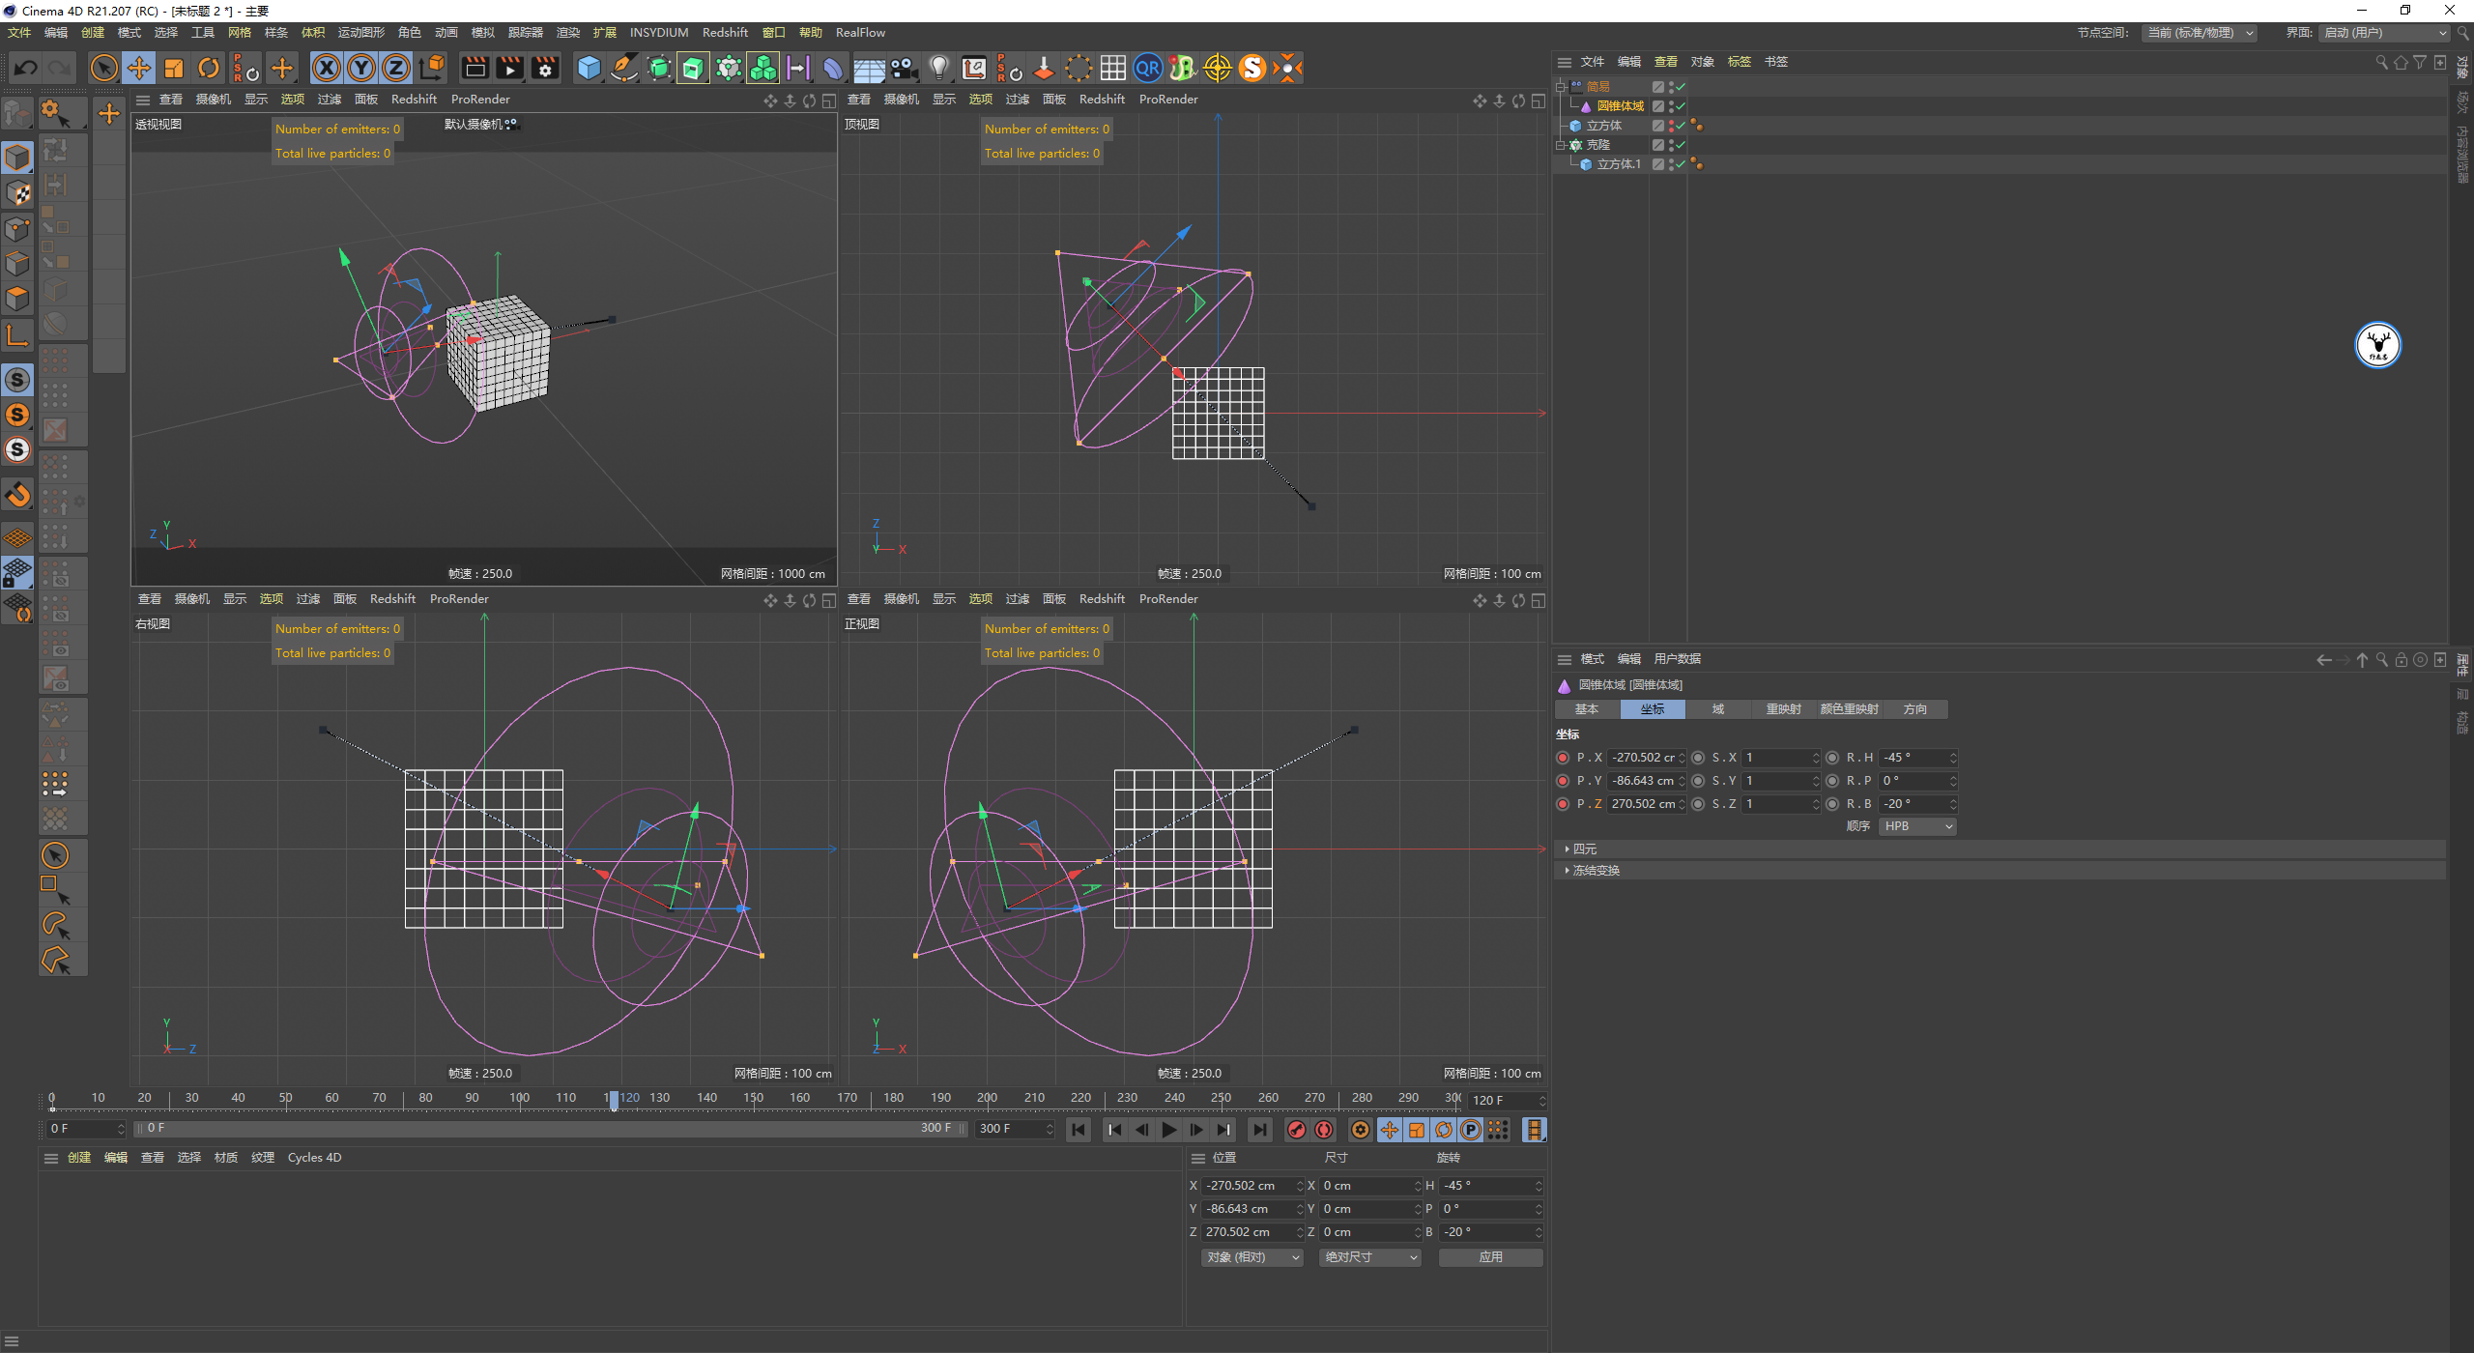
Task: Toggle the R.B animation radio dot
Action: [1832, 804]
